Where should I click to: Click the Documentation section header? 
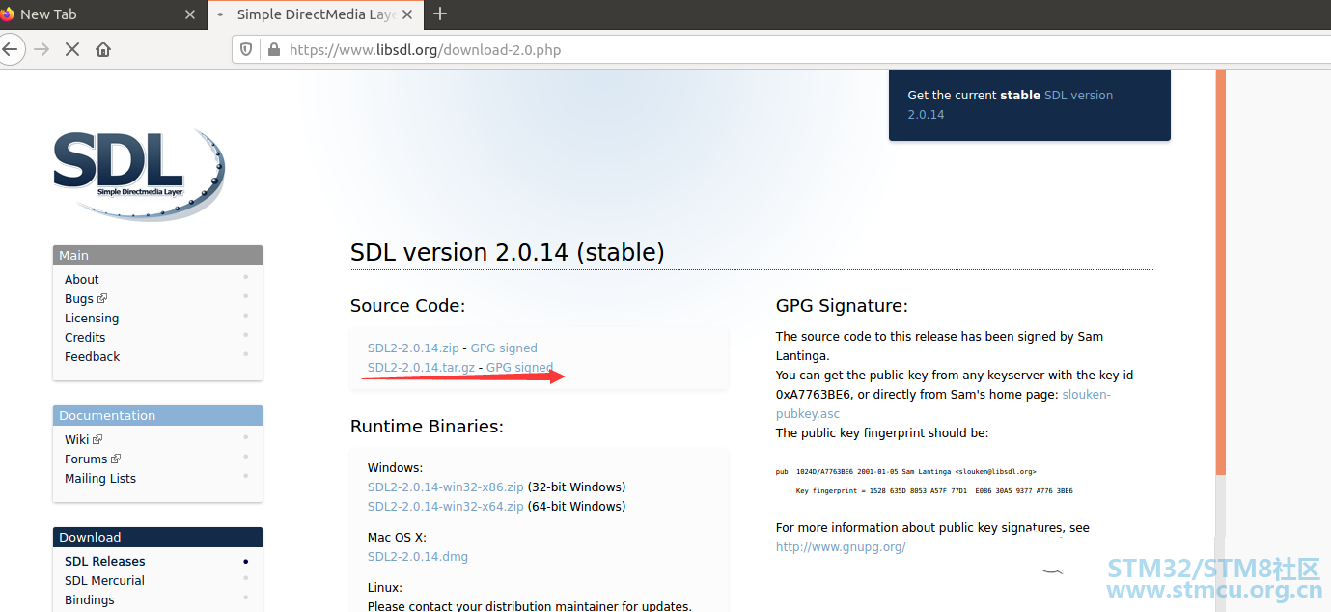157,415
